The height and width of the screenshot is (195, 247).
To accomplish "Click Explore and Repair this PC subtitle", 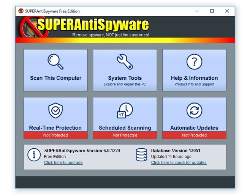I will pos(125,84).
